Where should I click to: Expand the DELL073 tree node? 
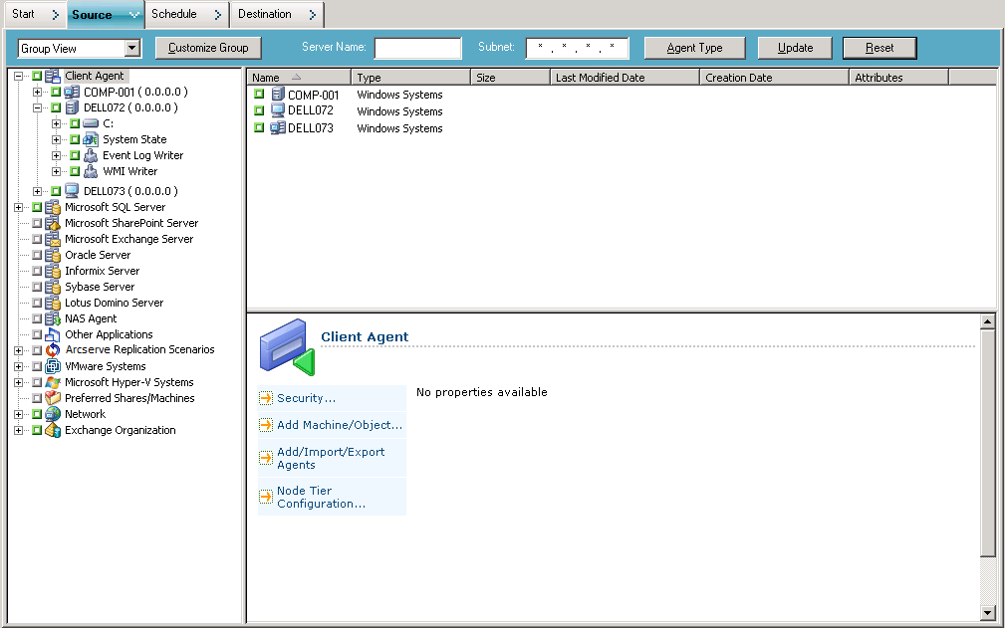click(x=37, y=191)
